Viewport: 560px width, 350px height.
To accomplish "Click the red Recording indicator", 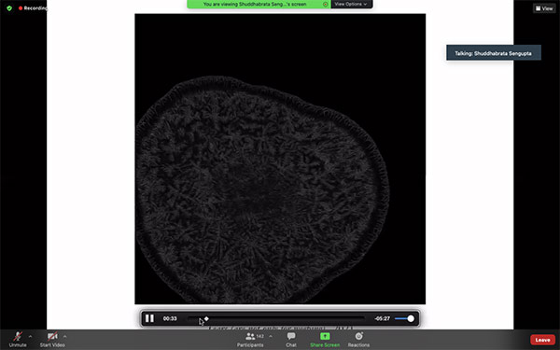I will pyautogui.click(x=33, y=7).
